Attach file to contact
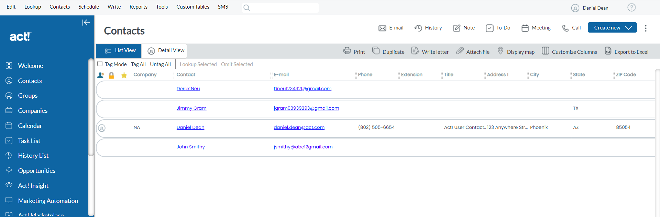The width and height of the screenshot is (660, 217). [473, 51]
